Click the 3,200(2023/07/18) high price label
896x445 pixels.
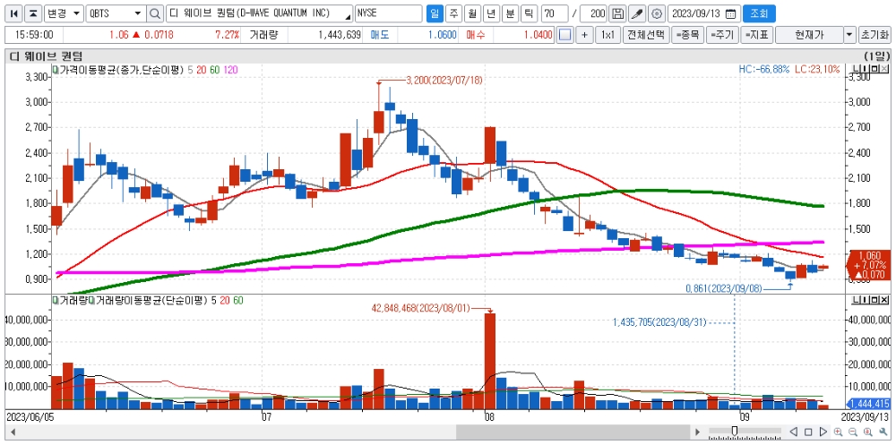click(444, 81)
